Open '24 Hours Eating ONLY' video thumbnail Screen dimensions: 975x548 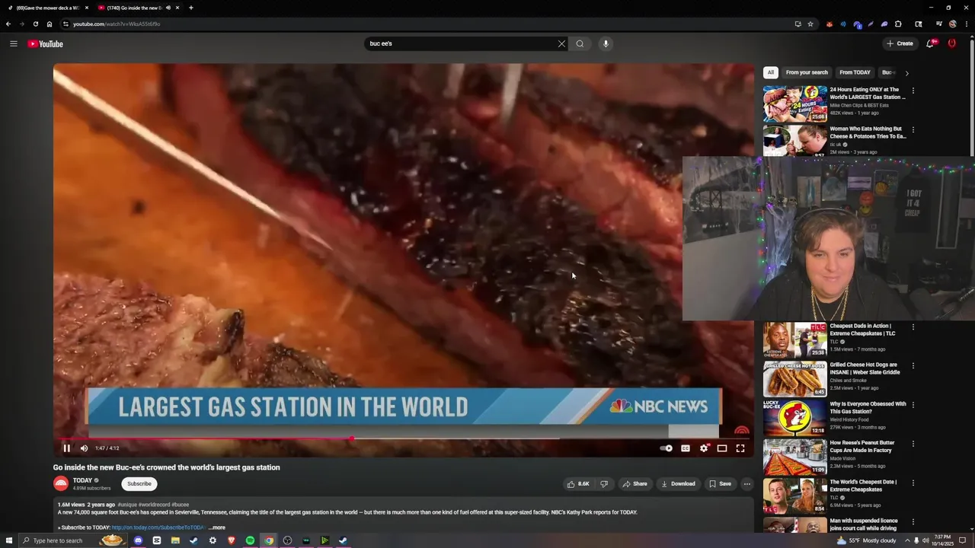[x=795, y=104]
